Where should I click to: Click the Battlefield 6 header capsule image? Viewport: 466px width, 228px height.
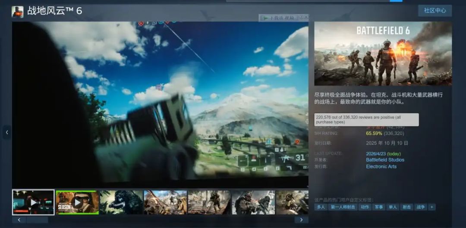383,54
